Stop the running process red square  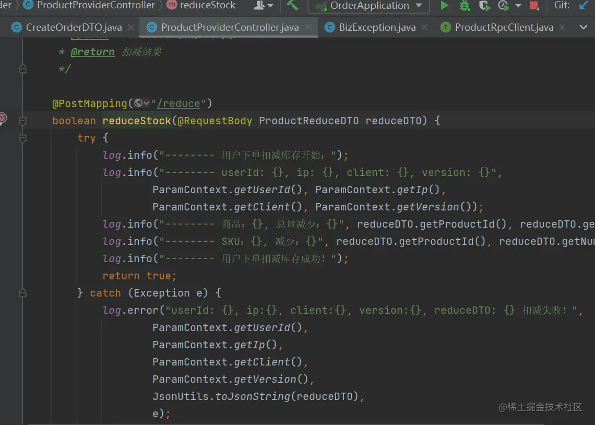tap(534, 5)
